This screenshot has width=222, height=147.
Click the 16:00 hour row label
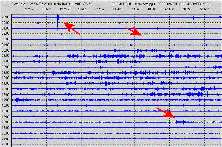click(6, 111)
